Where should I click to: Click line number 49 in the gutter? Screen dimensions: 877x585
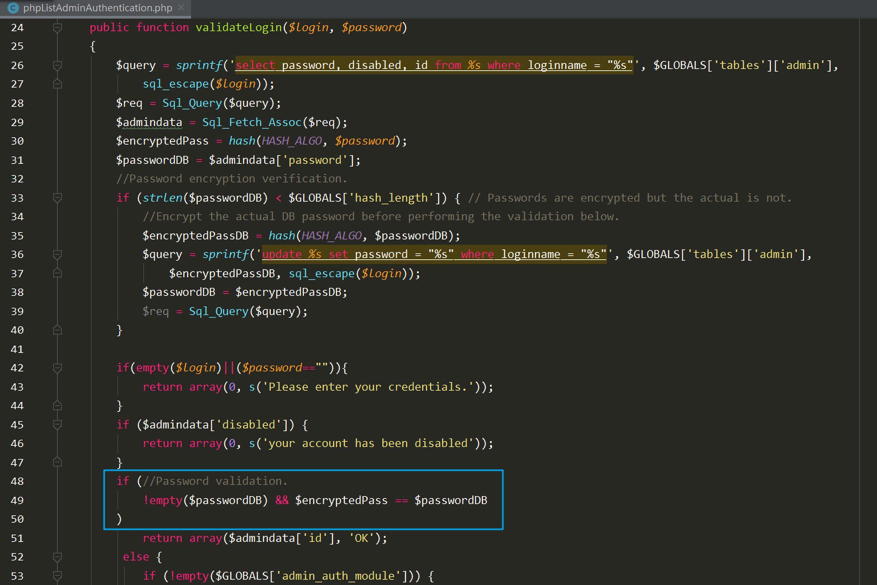pyautogui.click(x=17, y=500)
